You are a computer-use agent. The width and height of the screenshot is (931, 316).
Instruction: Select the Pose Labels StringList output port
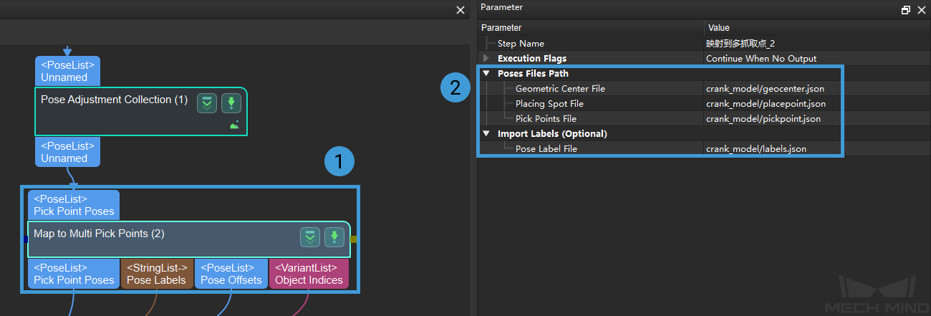click(x=157, y=274)
